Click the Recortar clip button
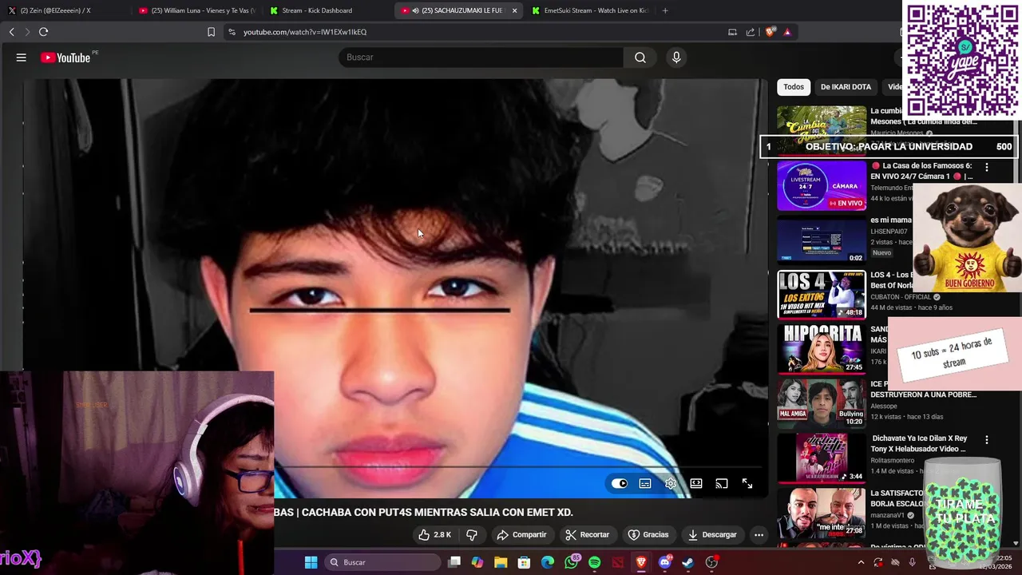The width and height of the screenshot is (1022, 575). coord(587,534)
